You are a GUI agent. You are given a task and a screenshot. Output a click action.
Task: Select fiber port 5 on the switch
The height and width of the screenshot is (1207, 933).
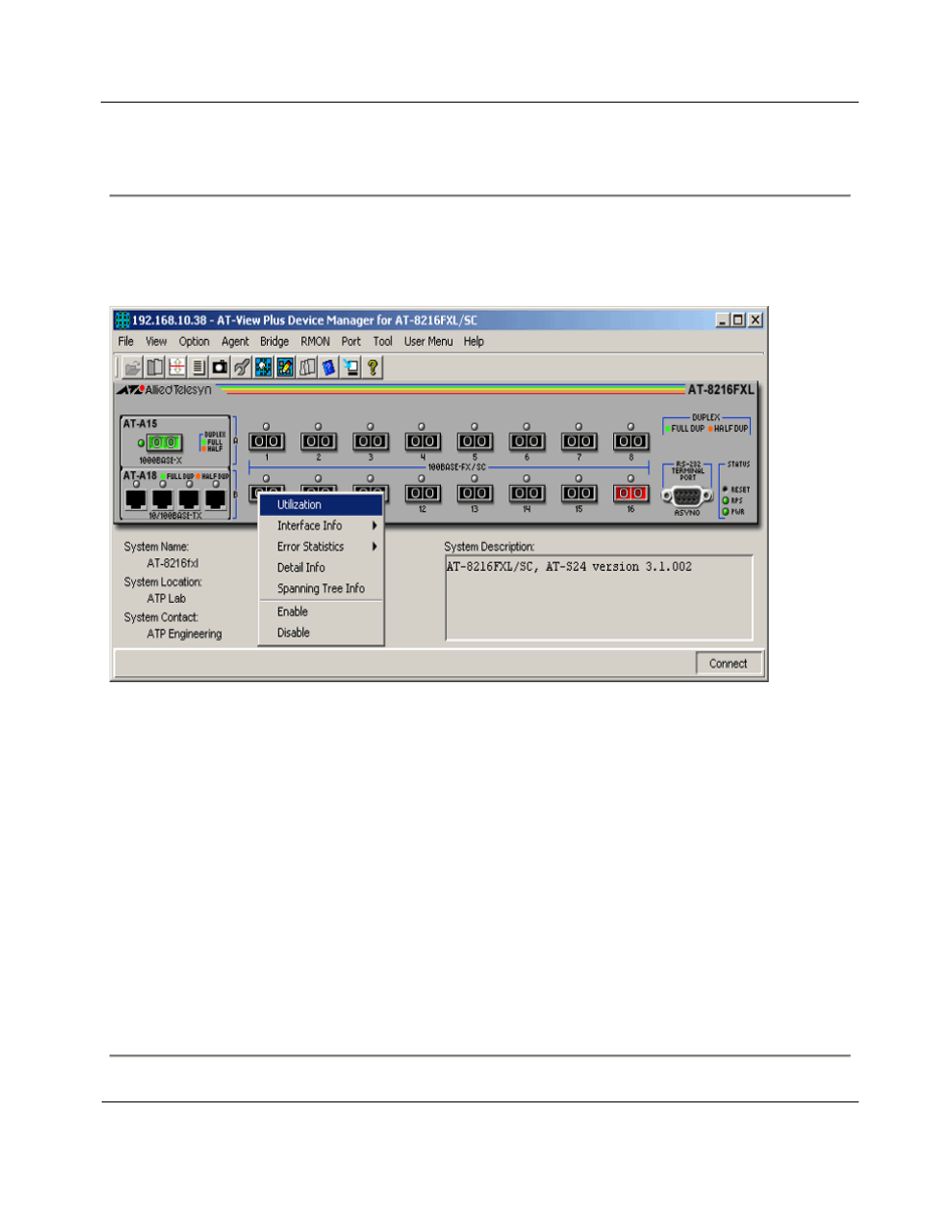coord(474,442)
